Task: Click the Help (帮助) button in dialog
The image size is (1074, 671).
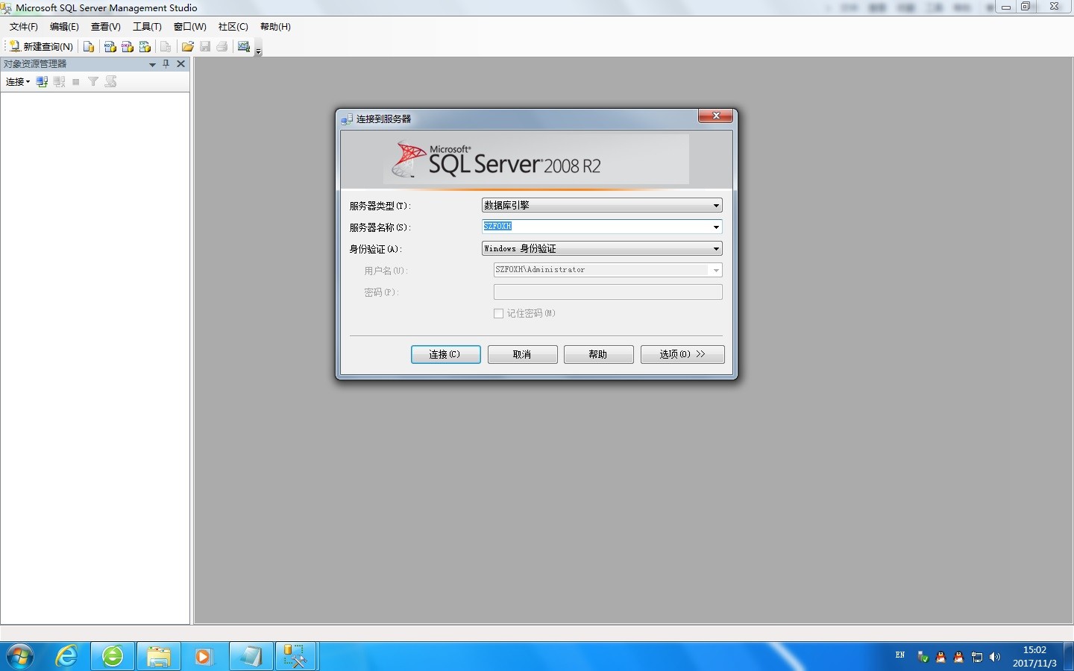Action: click(x=598, y=354)
